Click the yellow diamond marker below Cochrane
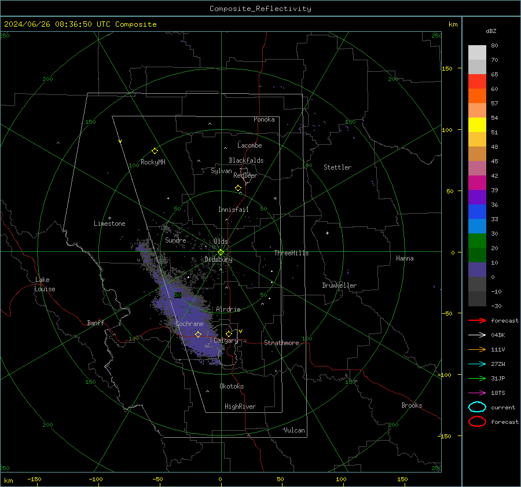The height and width of the screenshot is (487, 521). tap(198, 334)
